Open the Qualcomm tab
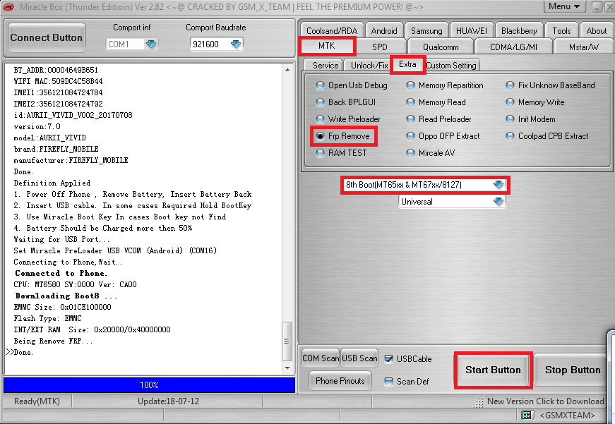 pos(441,47)
